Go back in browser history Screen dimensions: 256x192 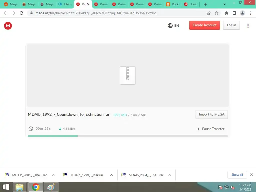(5, 13)
